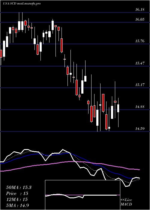Viewport: 150px width, 210px height.
Task: Click the 16.05 price level label
Action: coord(140,19)
